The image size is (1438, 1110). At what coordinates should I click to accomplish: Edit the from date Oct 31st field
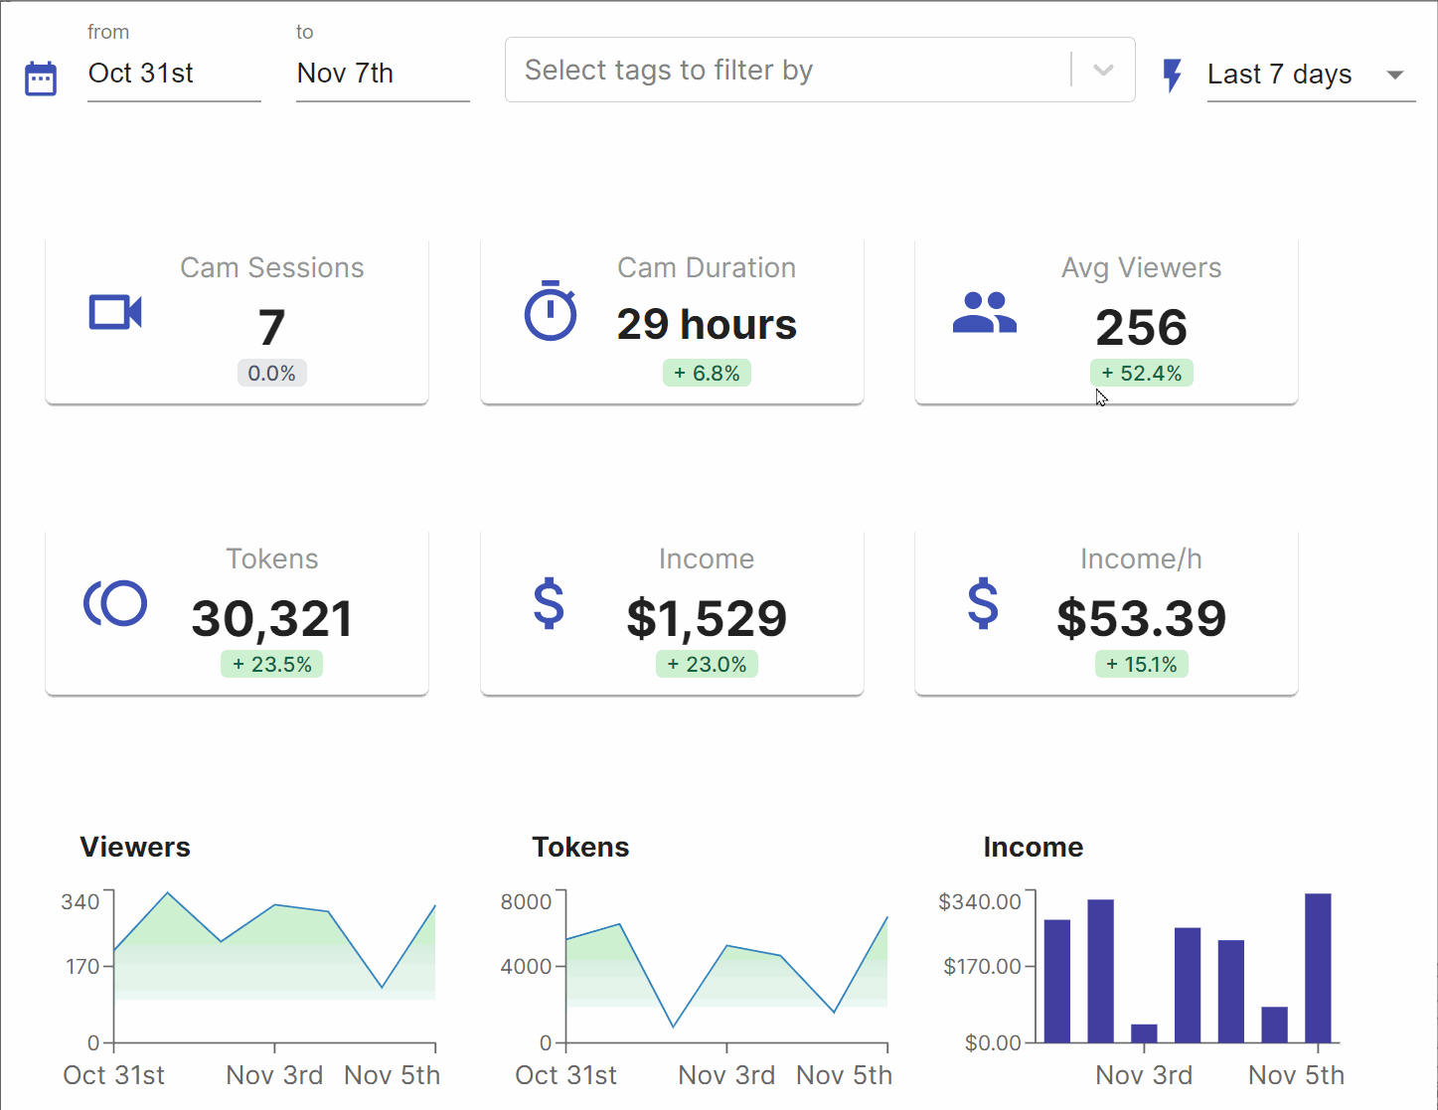pos(174,74)
